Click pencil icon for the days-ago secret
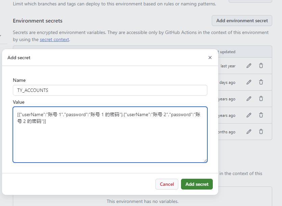 coord(249,82)
